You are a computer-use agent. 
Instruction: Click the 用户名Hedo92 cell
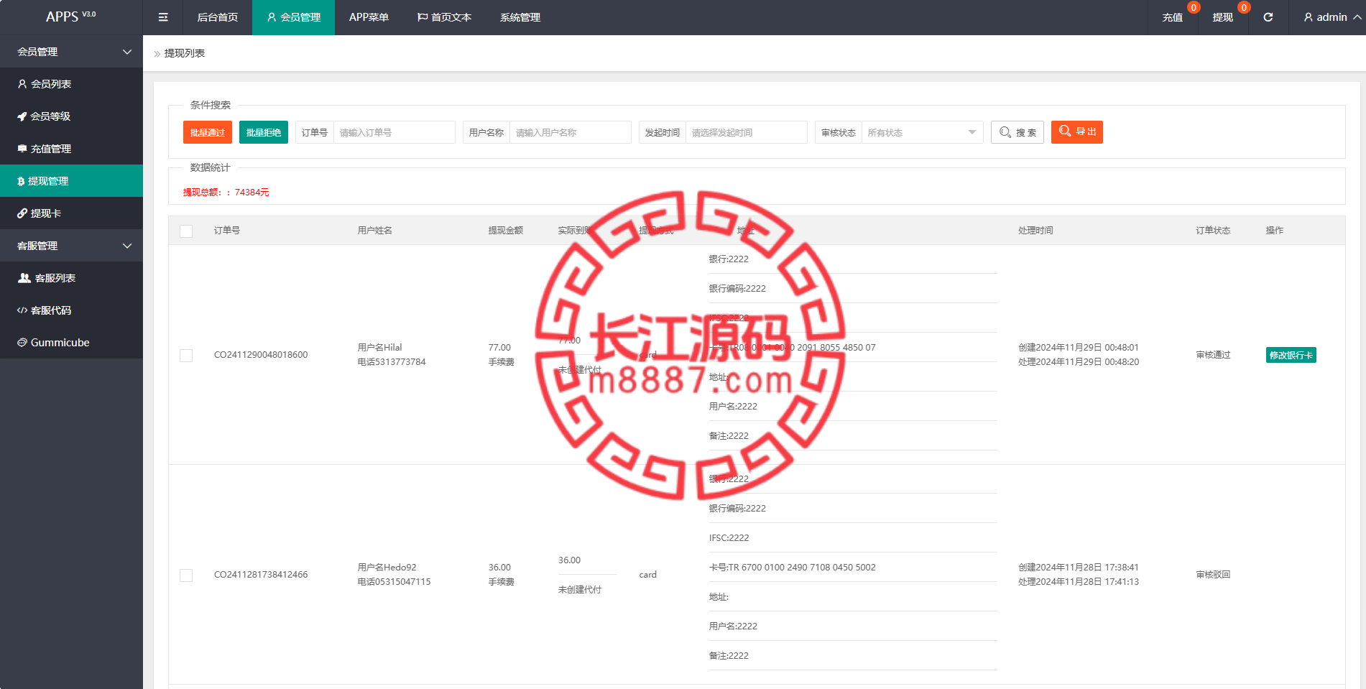tap(387, 568)
